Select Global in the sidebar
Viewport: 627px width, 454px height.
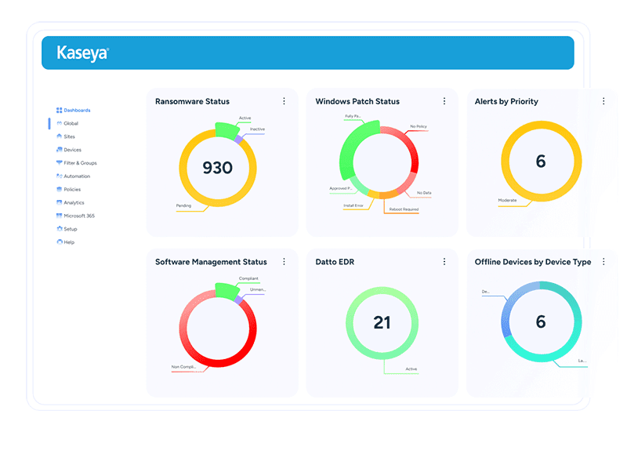tap(71, 124)
